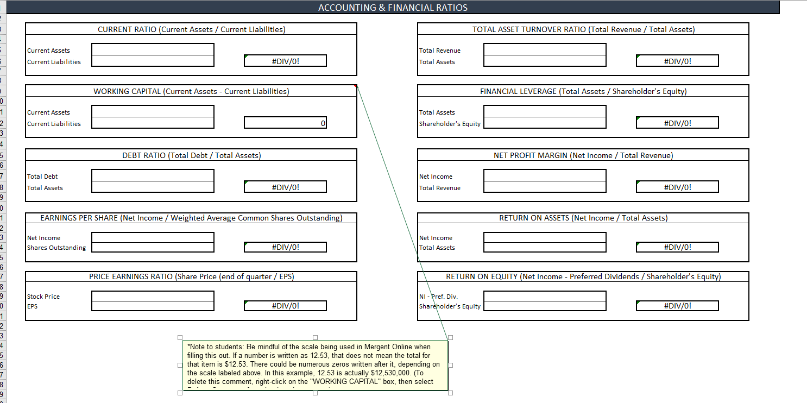807x403 pixels.
Task: Click inside the Note to students comment box
Action: click(315, 364)
